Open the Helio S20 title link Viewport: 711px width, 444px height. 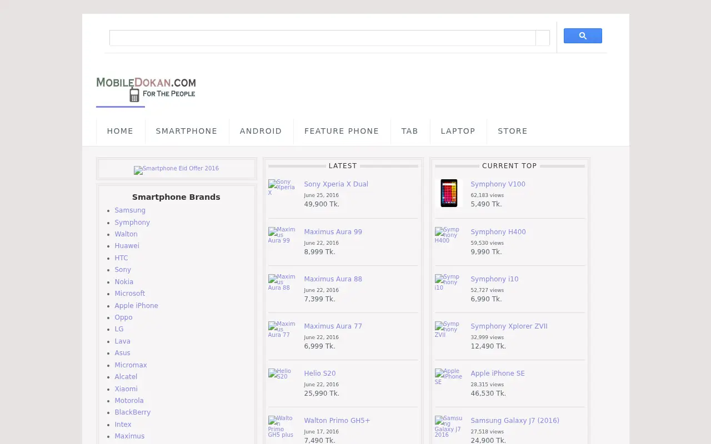tap(320, 374)
